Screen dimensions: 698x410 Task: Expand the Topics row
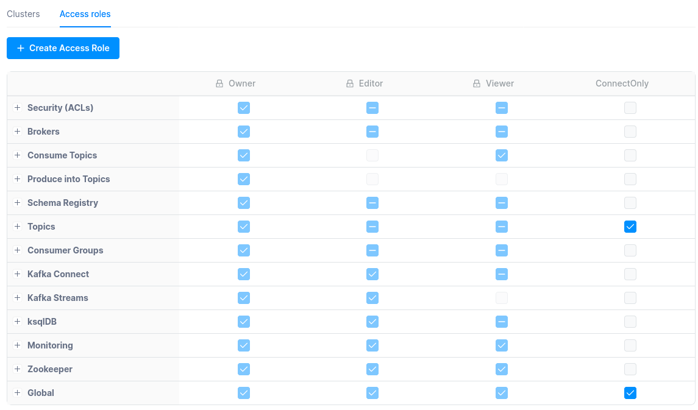[x=17, y=227]
